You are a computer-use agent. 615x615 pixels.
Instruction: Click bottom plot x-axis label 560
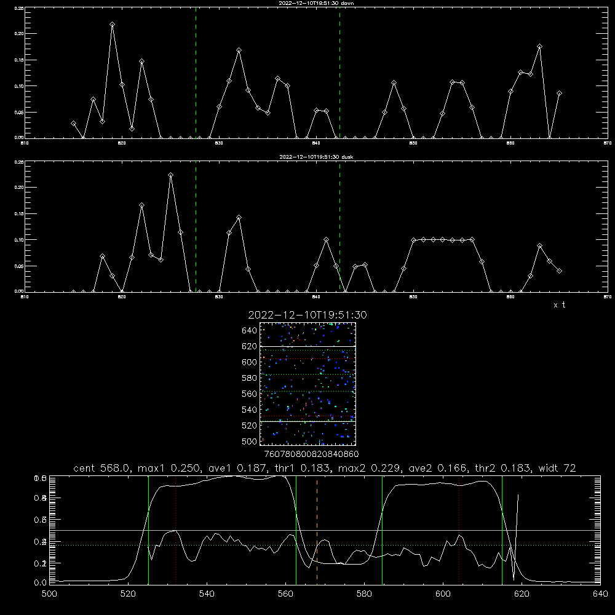point(285,594)
